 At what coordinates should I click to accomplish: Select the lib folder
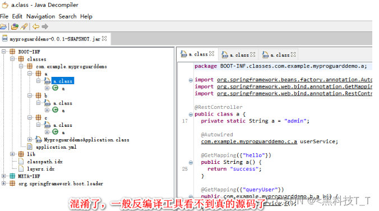pos(31,154)
